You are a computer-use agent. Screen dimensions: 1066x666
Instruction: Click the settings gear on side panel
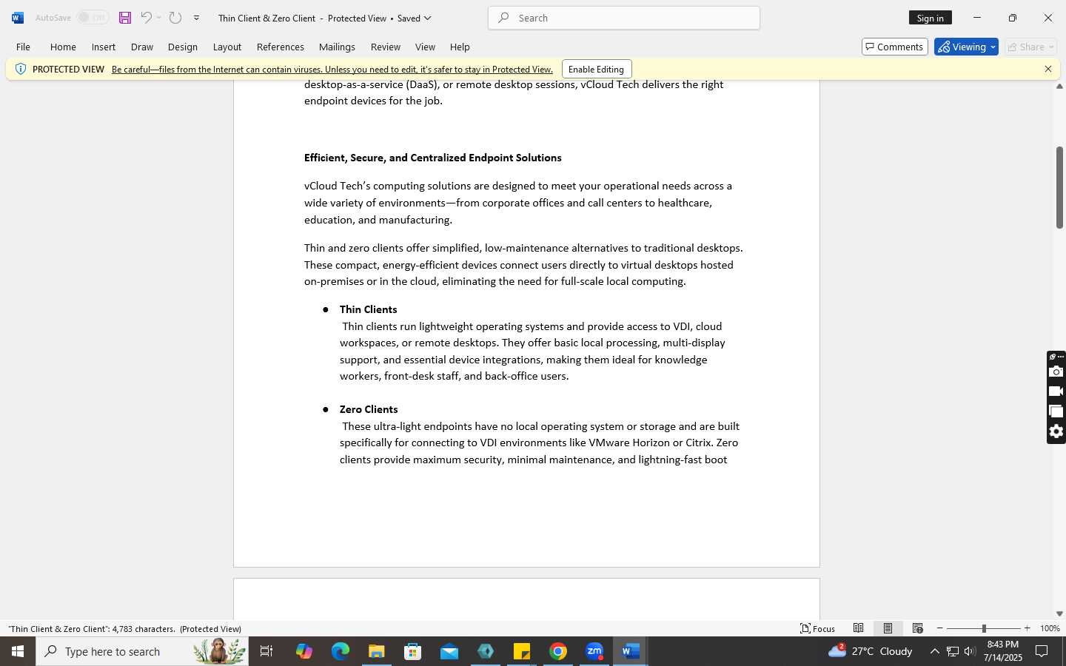[x=1056, y=431]
